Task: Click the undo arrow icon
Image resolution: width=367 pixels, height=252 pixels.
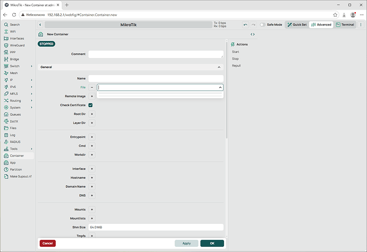Action: click(x=245, y=25)
